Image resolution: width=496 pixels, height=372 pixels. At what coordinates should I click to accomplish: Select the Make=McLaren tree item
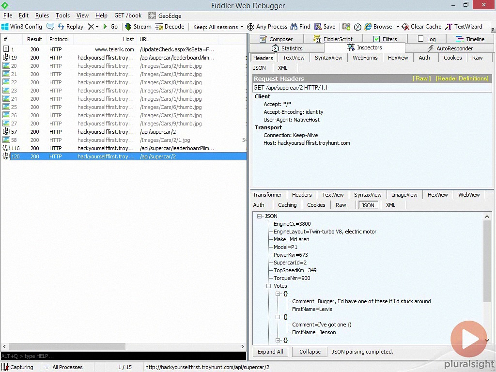pos(291,239)
